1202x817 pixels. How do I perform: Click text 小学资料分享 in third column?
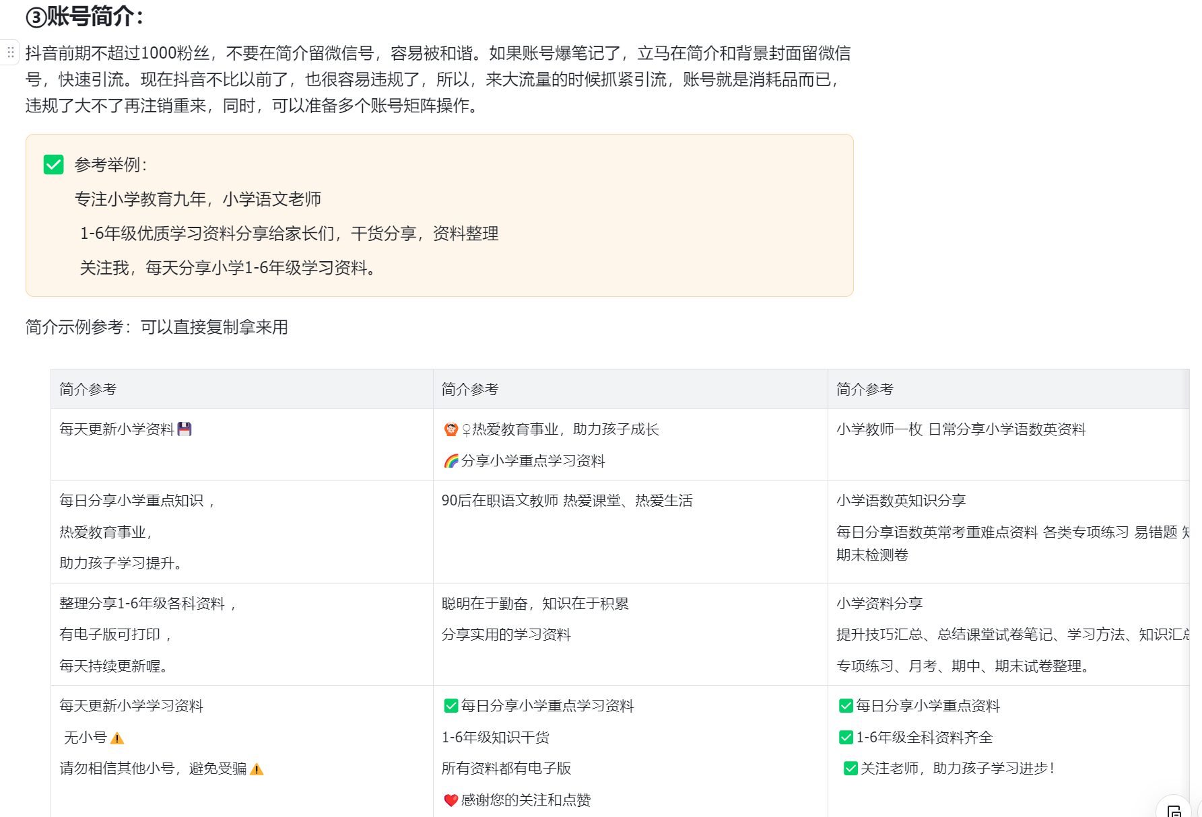point(879,604)
